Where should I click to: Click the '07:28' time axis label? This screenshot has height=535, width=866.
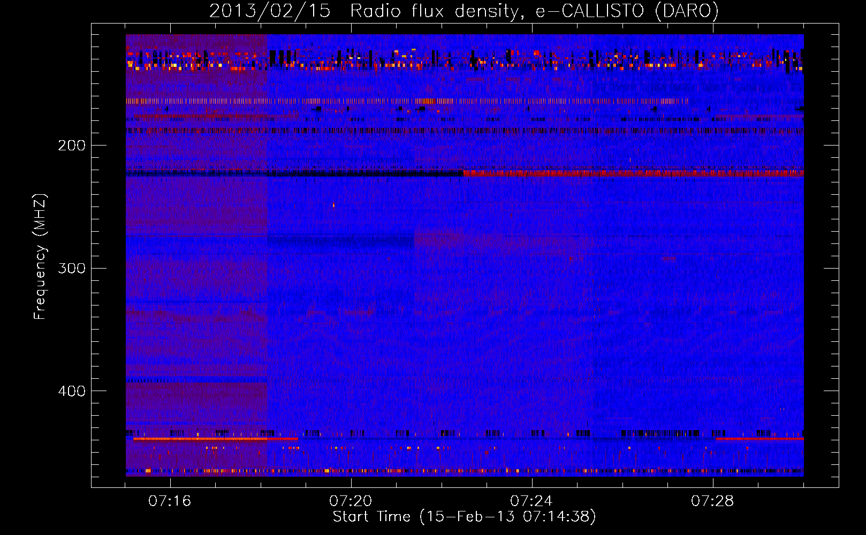pyautogui.click(x=712, y=501)
